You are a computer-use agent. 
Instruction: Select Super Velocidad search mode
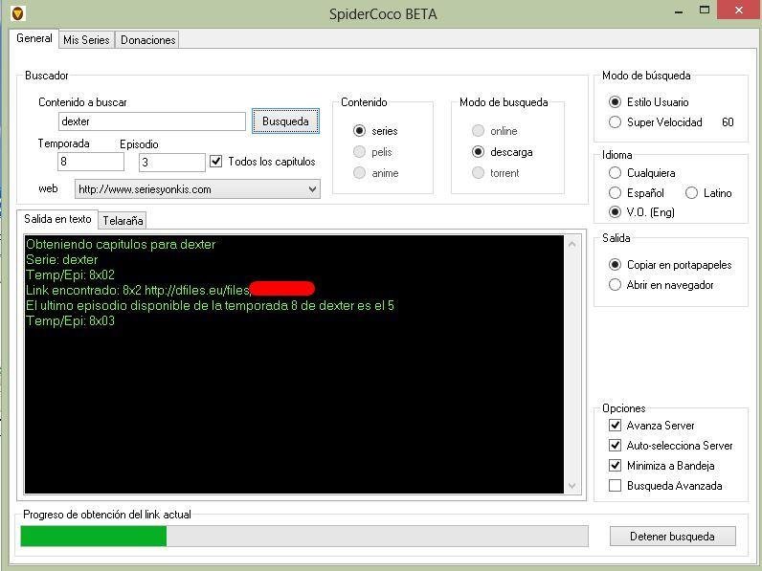tap(615, 121)
